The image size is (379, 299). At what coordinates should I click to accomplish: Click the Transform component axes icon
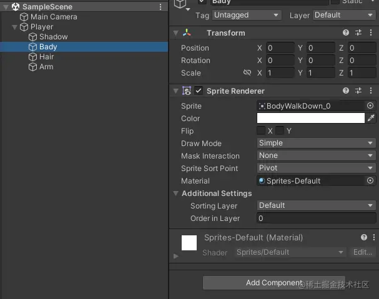[187, 33]
